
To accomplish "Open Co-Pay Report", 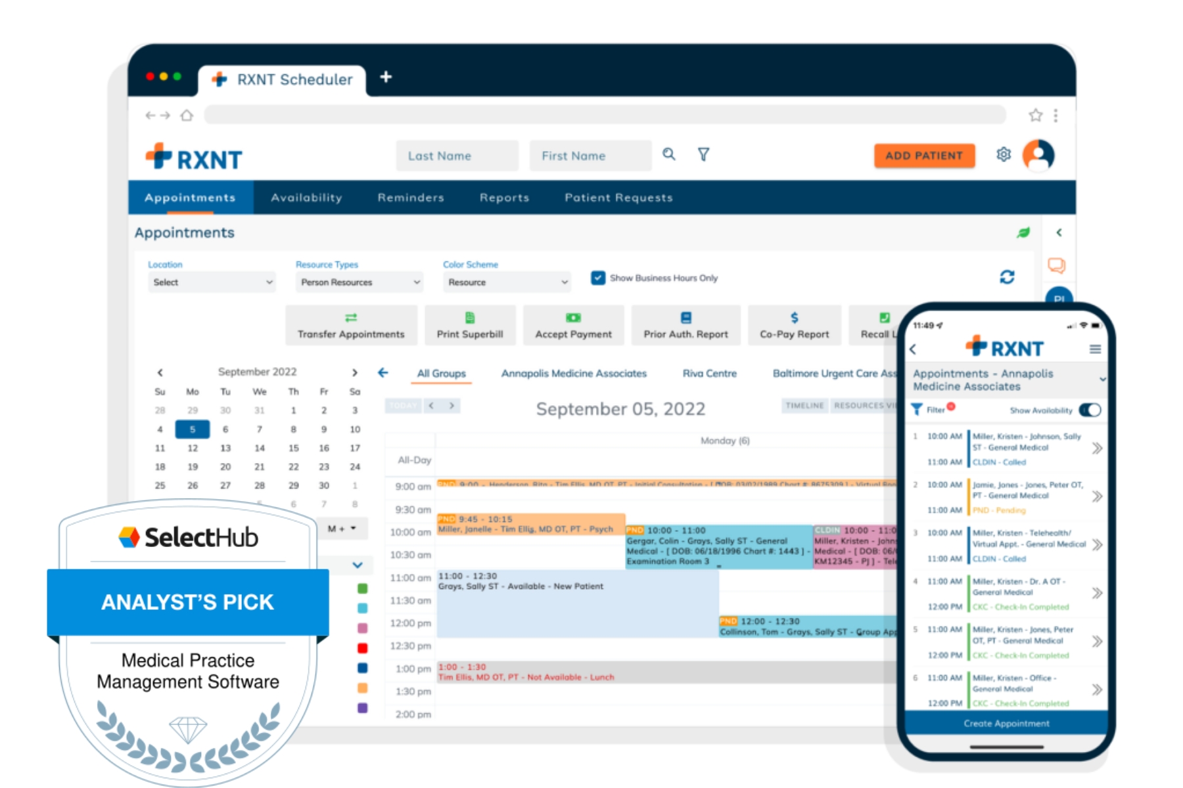I will coord(795,325).
